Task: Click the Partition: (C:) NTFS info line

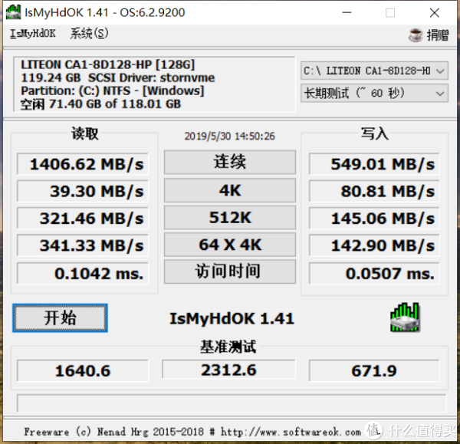Action: coord(113,90)
